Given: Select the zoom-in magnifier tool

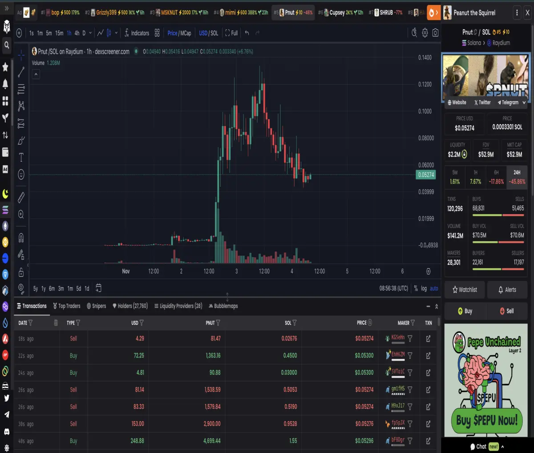Looking at the screenshot, I should 21,215.
